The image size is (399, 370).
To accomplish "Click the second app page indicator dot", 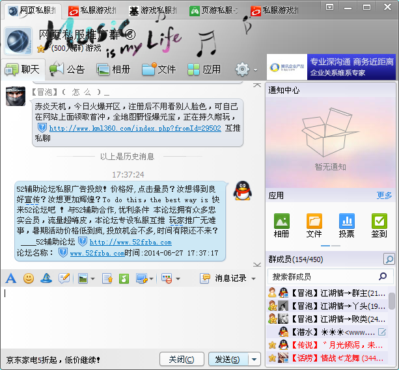I will [x=336, y=246].
